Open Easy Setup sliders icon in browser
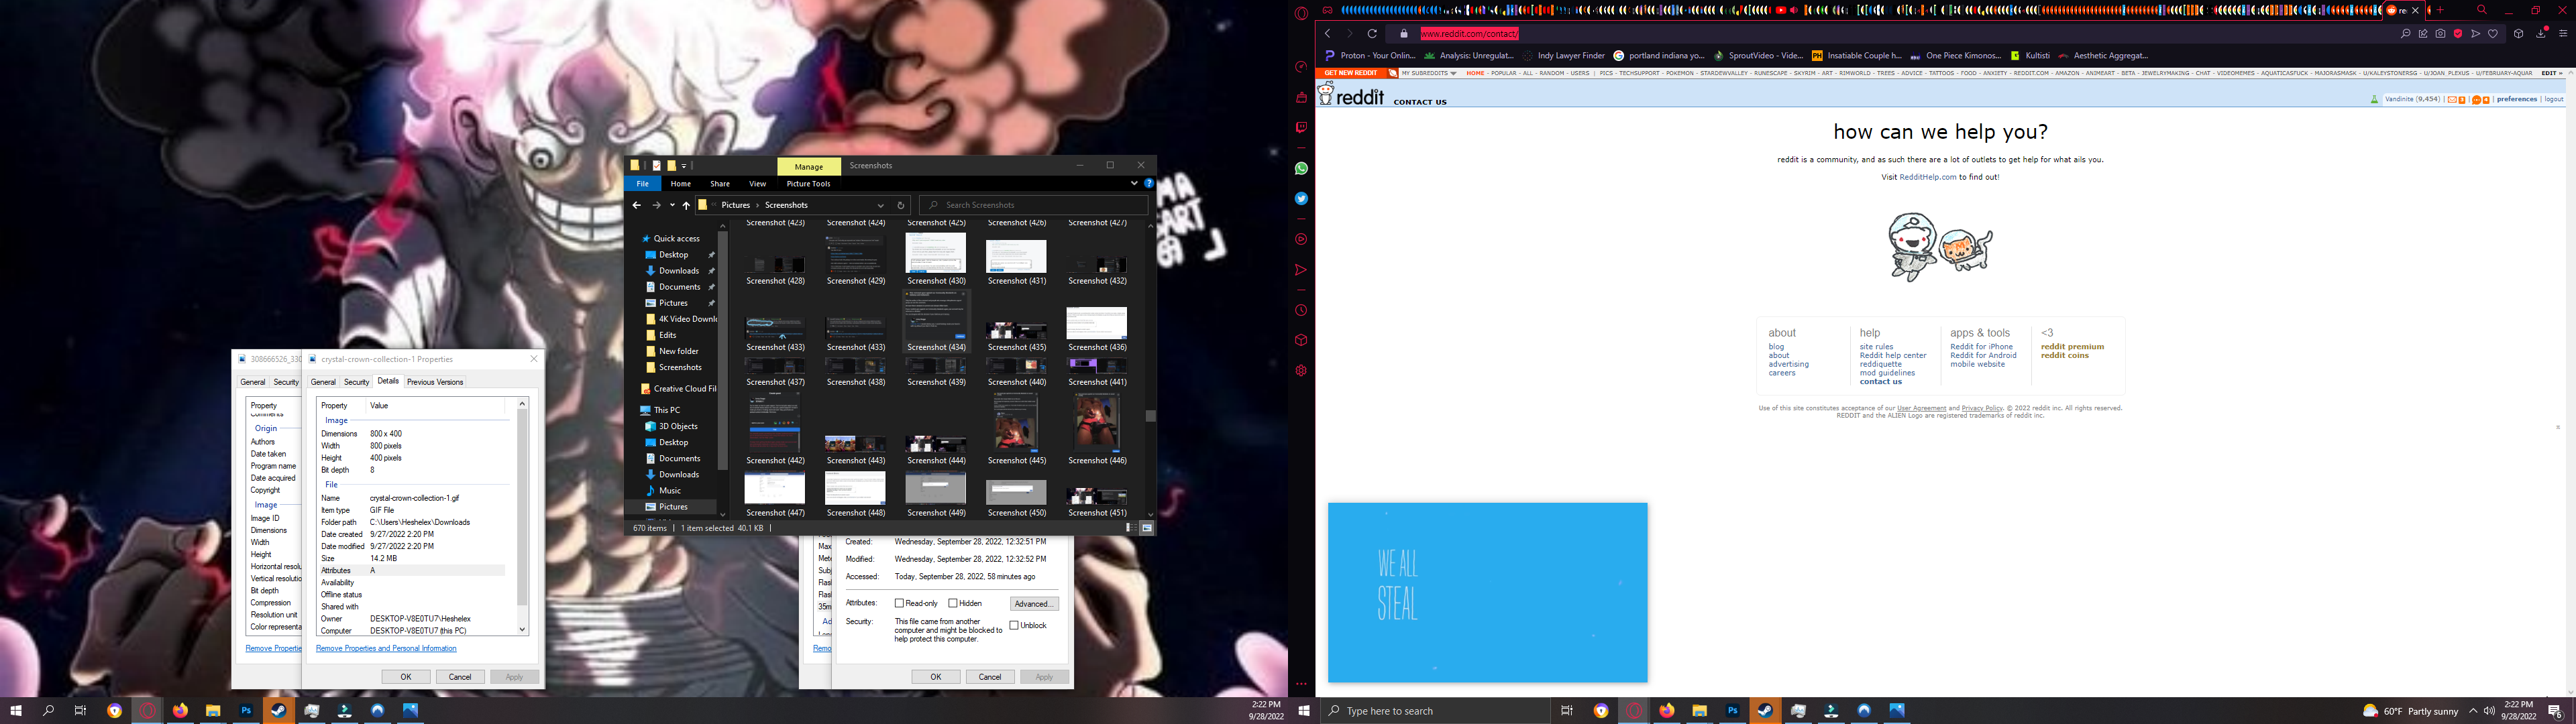The height and width of the screenshot is (724, 2576). pos(2563,34)
